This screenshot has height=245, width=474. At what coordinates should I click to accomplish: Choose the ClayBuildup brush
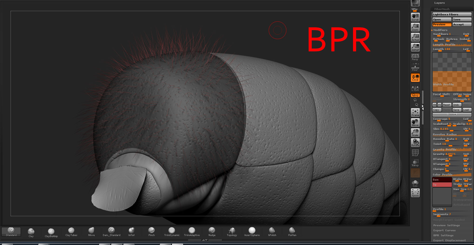(51, 233)
